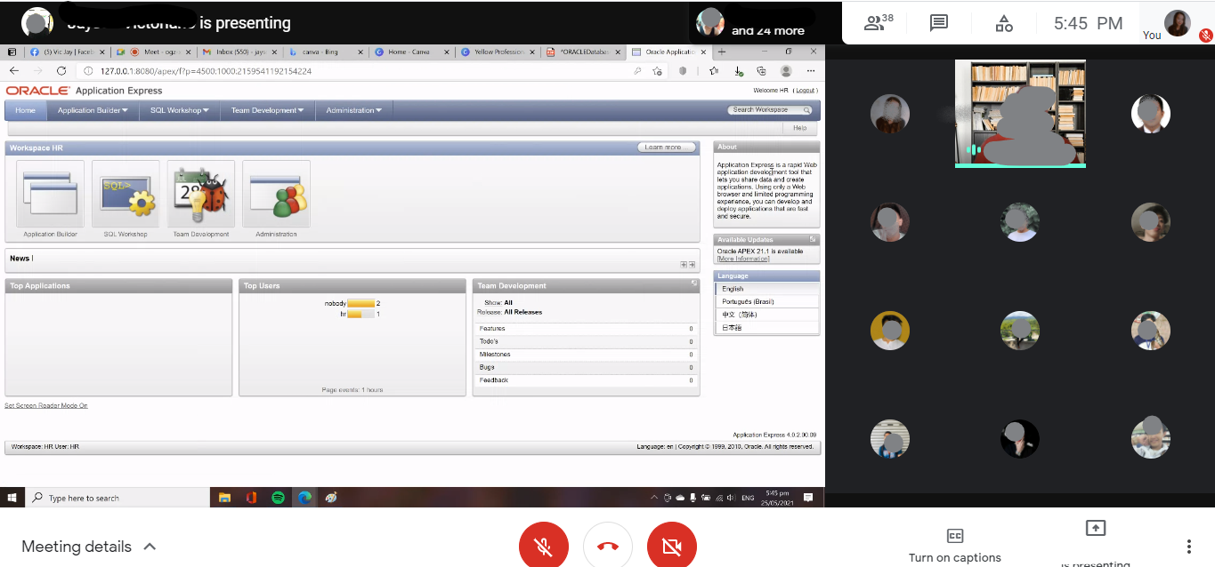The width and height of the screenshot is (1215, 567).
Task: Click the Administration people icon
Action: coord(276,194)
